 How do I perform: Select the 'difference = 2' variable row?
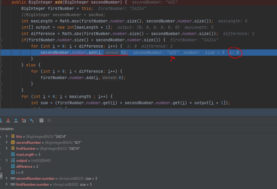pyautogui.click(x=27, y=167)
